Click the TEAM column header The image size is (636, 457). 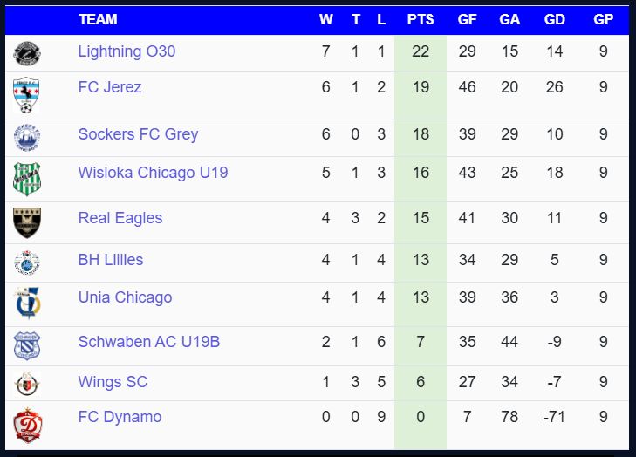coord(98,19)
